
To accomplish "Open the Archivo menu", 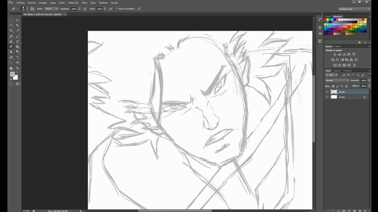I will click(21, 3).
